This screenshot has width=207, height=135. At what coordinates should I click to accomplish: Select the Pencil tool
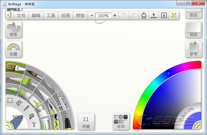14,79
